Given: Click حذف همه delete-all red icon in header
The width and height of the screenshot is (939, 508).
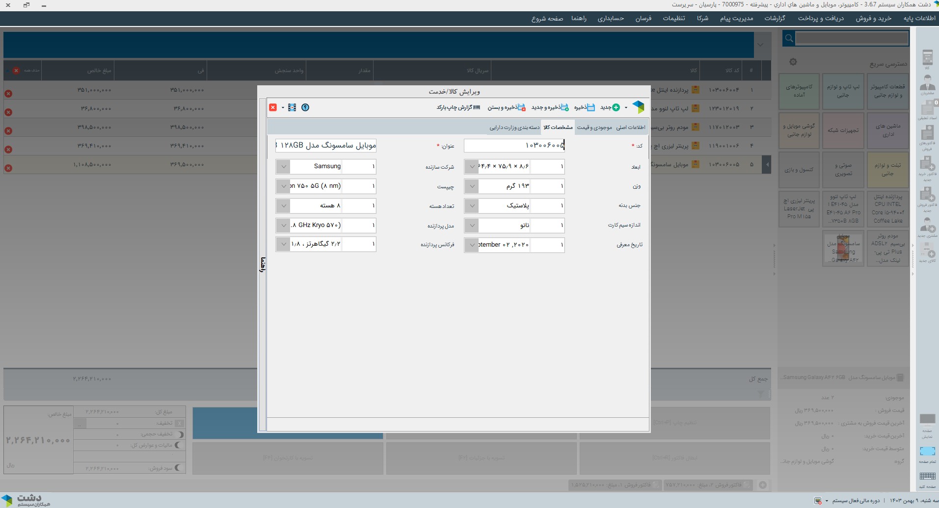Looking at the screenshot, I should (x=16, y=71).
